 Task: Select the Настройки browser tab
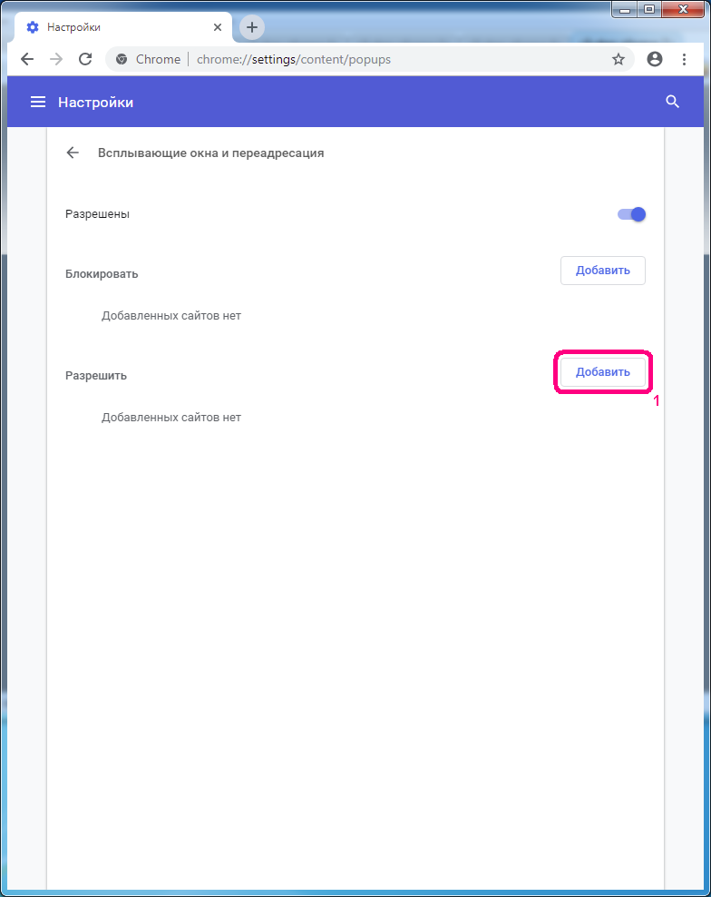point(122,27)
